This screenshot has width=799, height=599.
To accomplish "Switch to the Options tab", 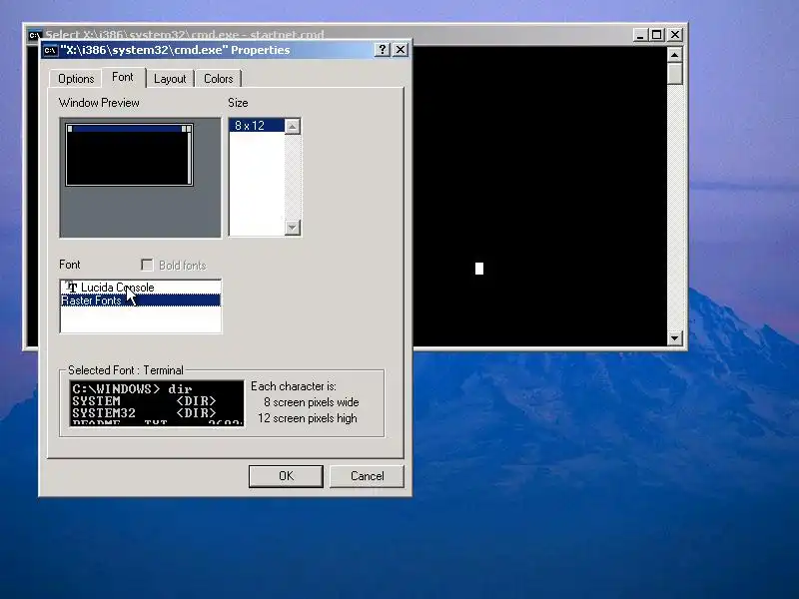I will point(76,79).
